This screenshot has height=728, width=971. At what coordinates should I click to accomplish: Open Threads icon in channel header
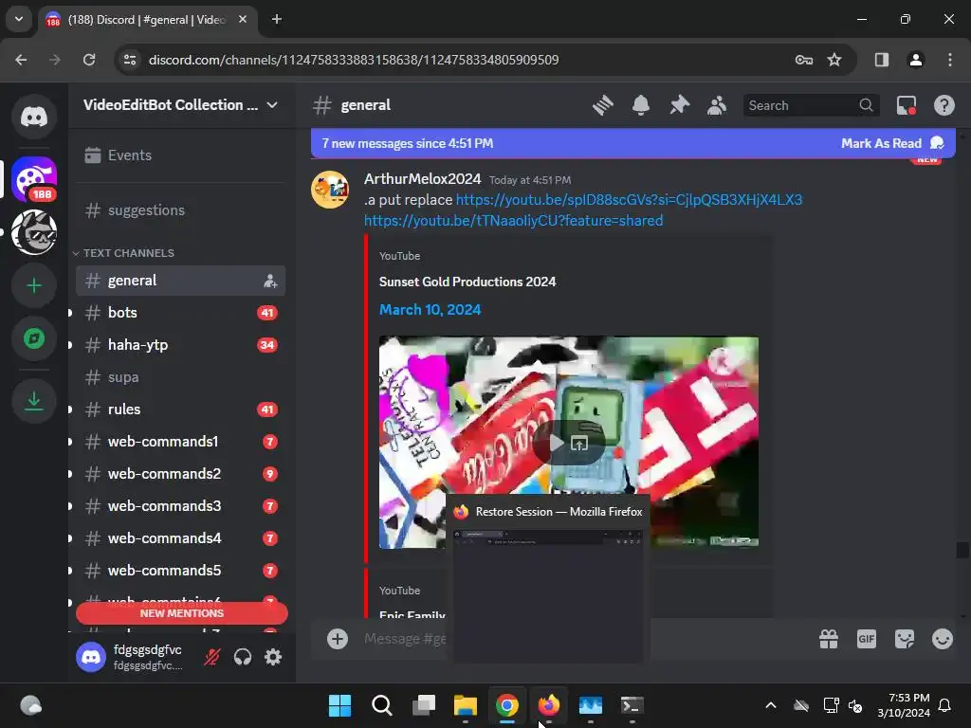(x=602, y=105)
